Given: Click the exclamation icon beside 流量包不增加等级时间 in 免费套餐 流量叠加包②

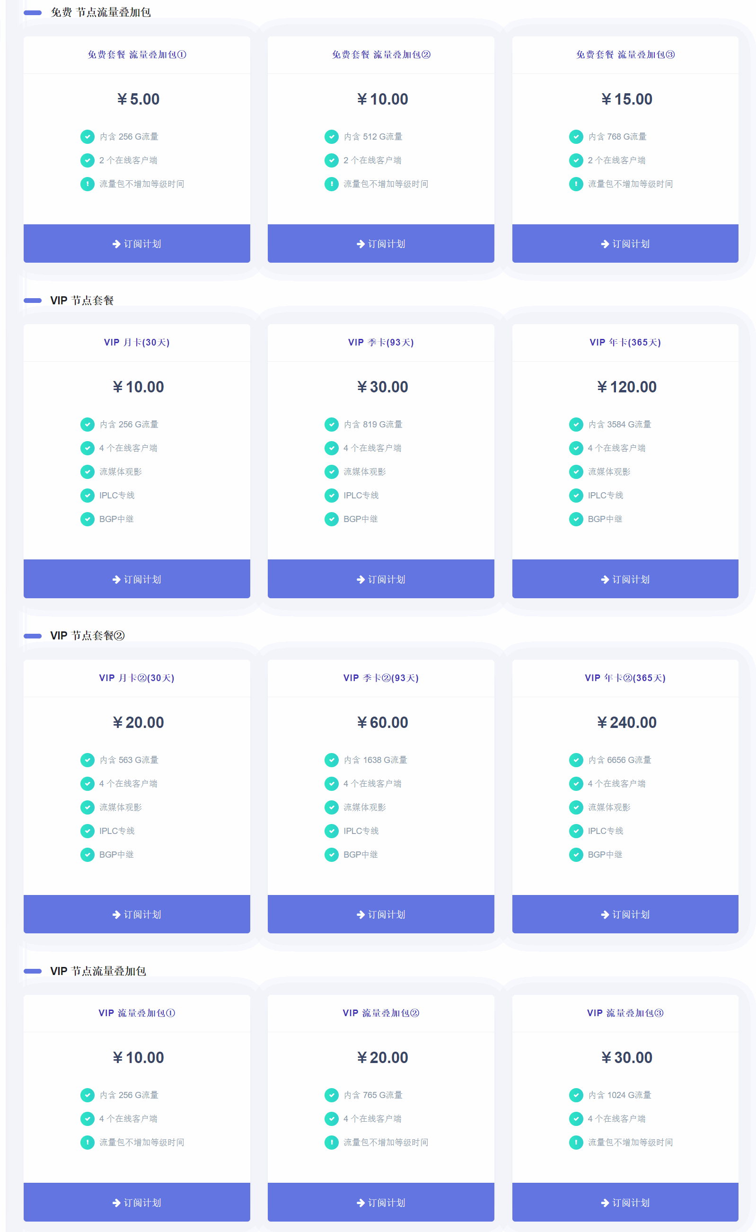Looking at the screenshot, I should [x=332, y=184].
